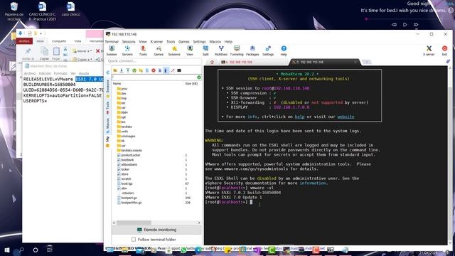
Task: Open the Papelera de reciclaje desktop icon
Action: (x=14, y=11)
